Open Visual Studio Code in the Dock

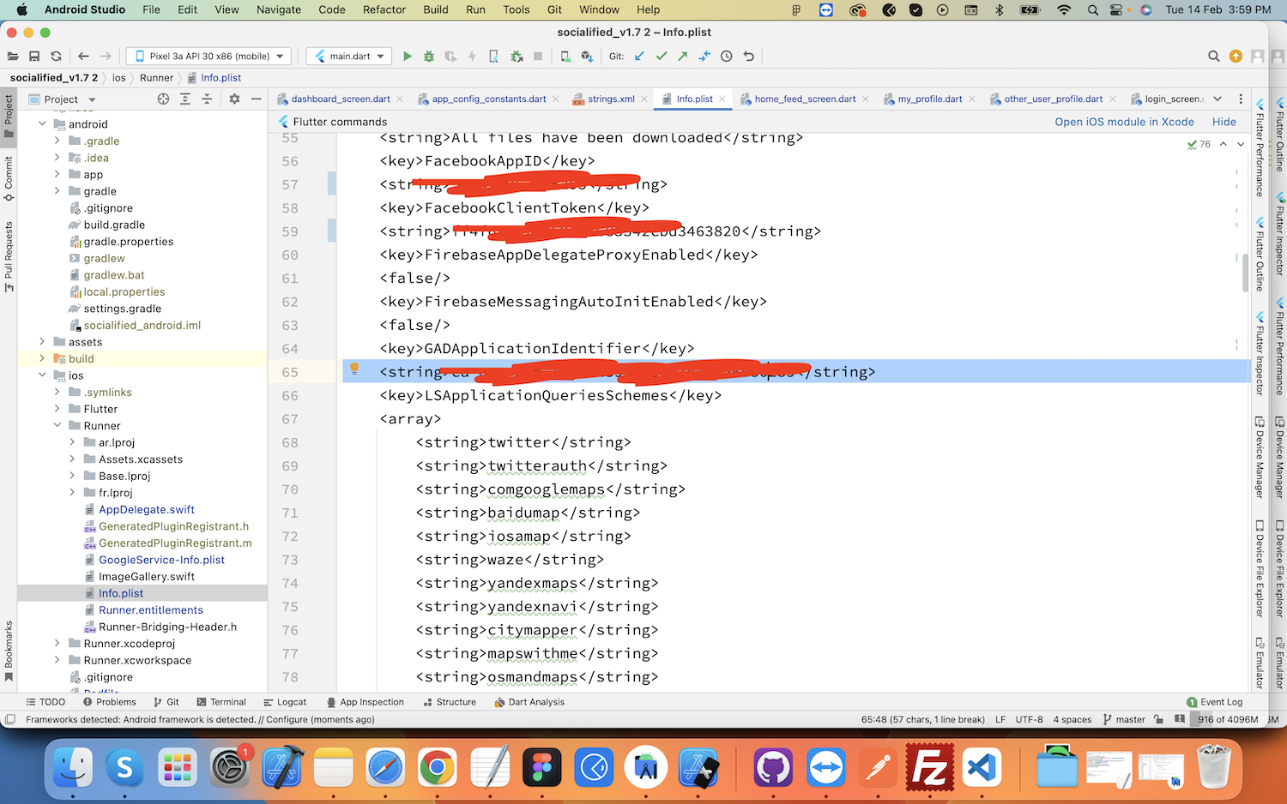pyautogui.click(x=982, y=767)
